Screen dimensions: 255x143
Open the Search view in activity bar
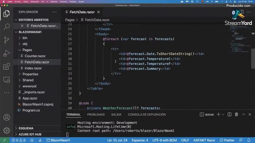[6, 27]
